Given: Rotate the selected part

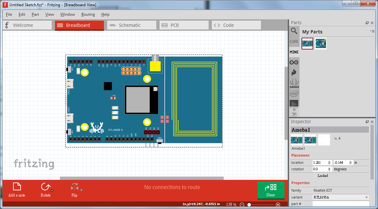Looking at the screenshot, I should (x=45, y=190).
